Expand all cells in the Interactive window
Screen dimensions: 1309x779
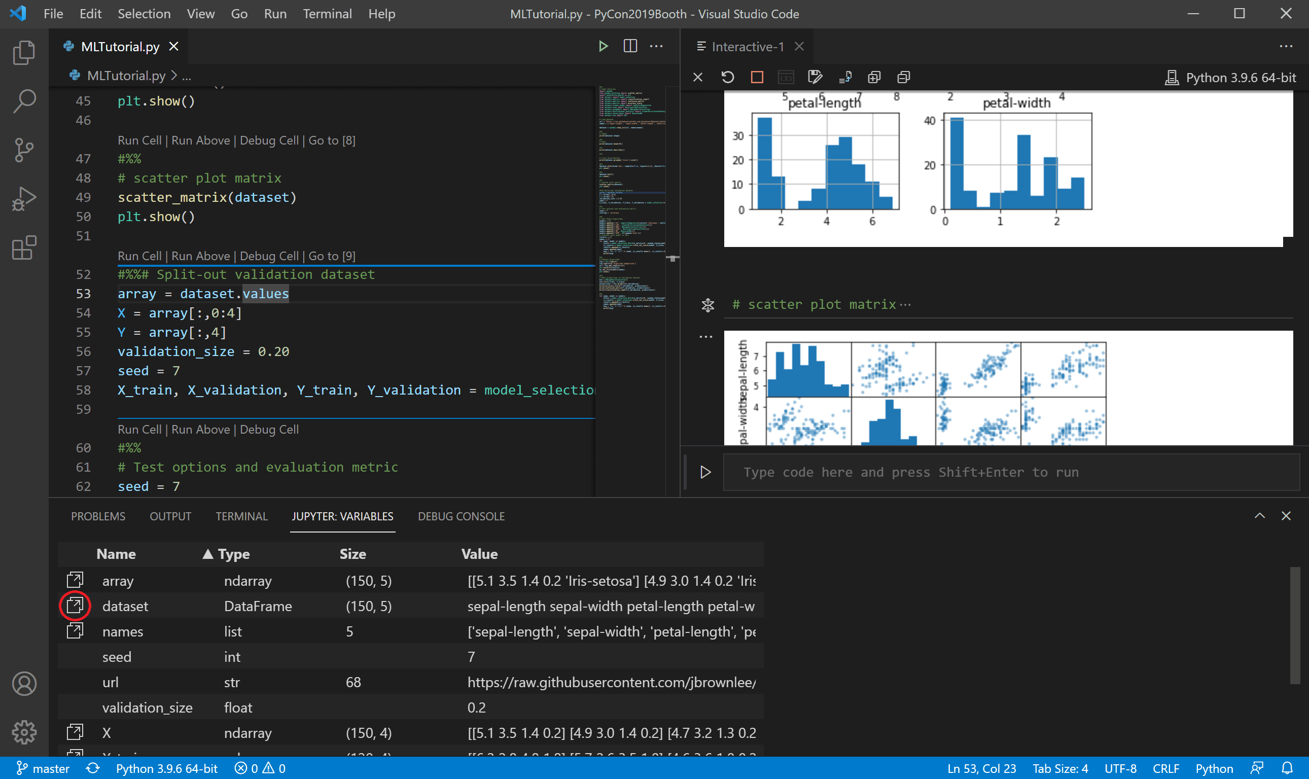tap(873, 77)
